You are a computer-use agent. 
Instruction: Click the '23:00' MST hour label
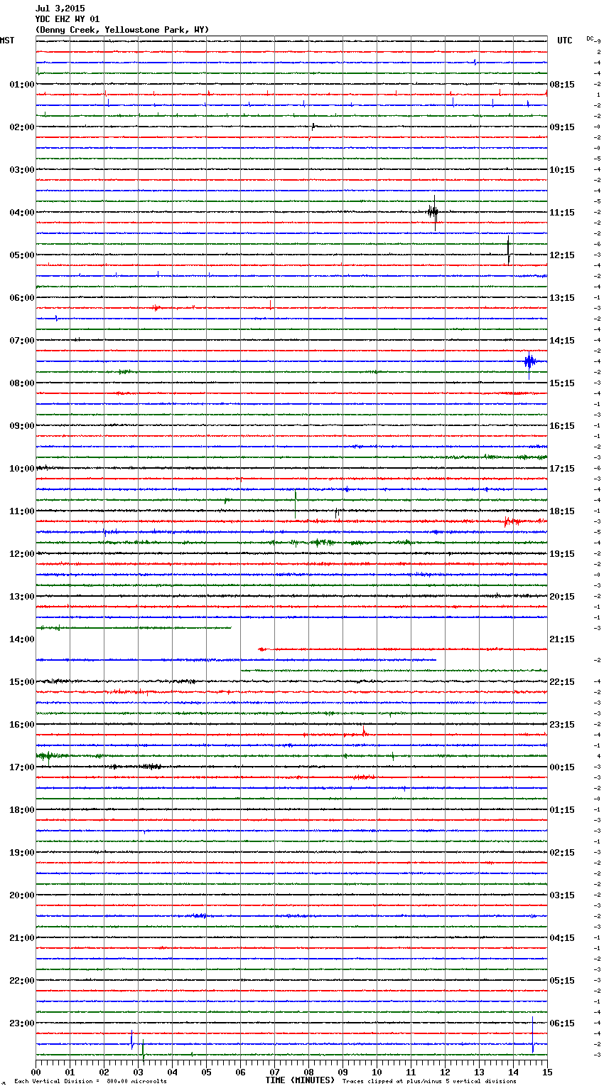point(22,1023)
